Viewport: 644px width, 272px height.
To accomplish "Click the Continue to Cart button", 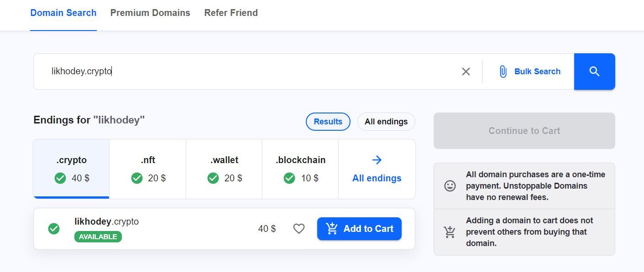I will point(524,131).
